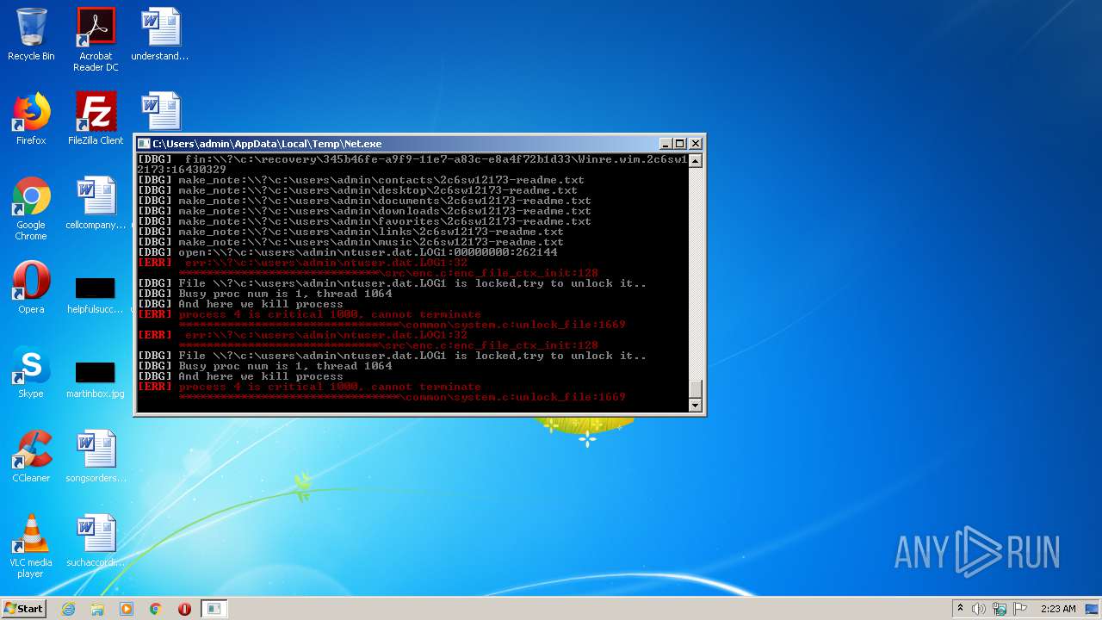Launch Skype from the desktop
Image resolution: width=1102 pixels, height=620 pixels.
[31, 372]
